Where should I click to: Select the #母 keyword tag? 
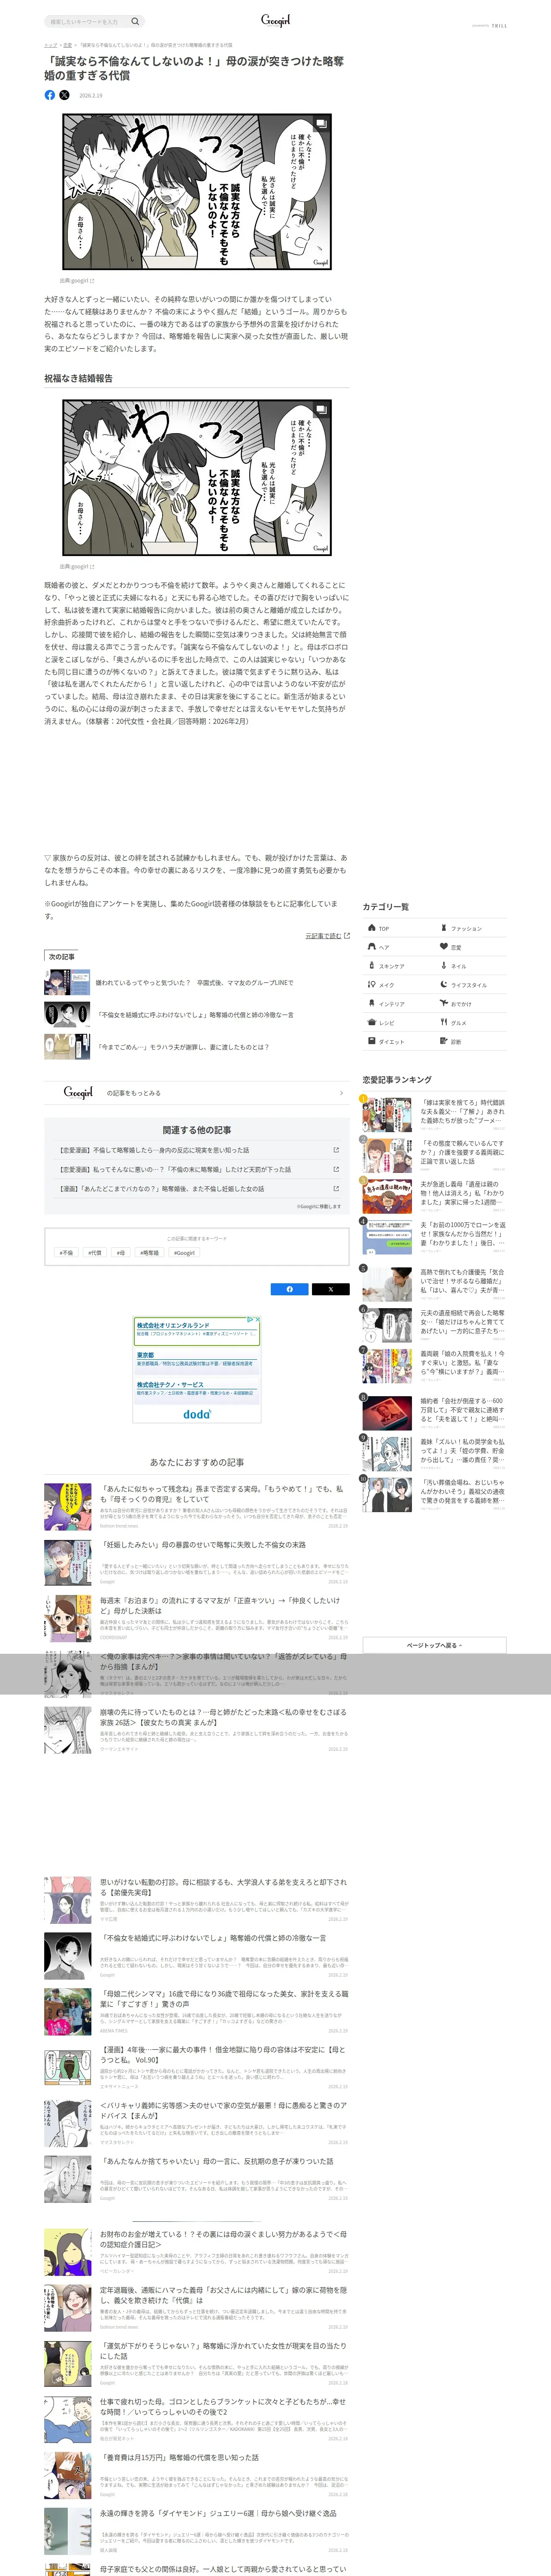(121, 1252)
